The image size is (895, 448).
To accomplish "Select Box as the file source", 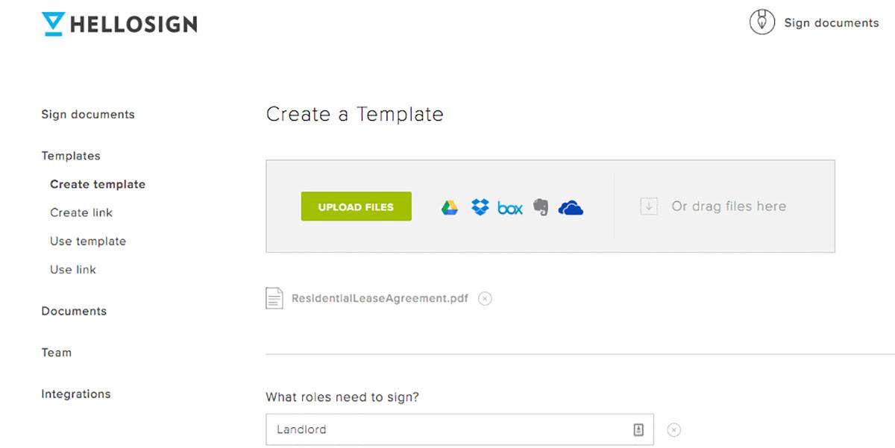I will tap(509, 208).
